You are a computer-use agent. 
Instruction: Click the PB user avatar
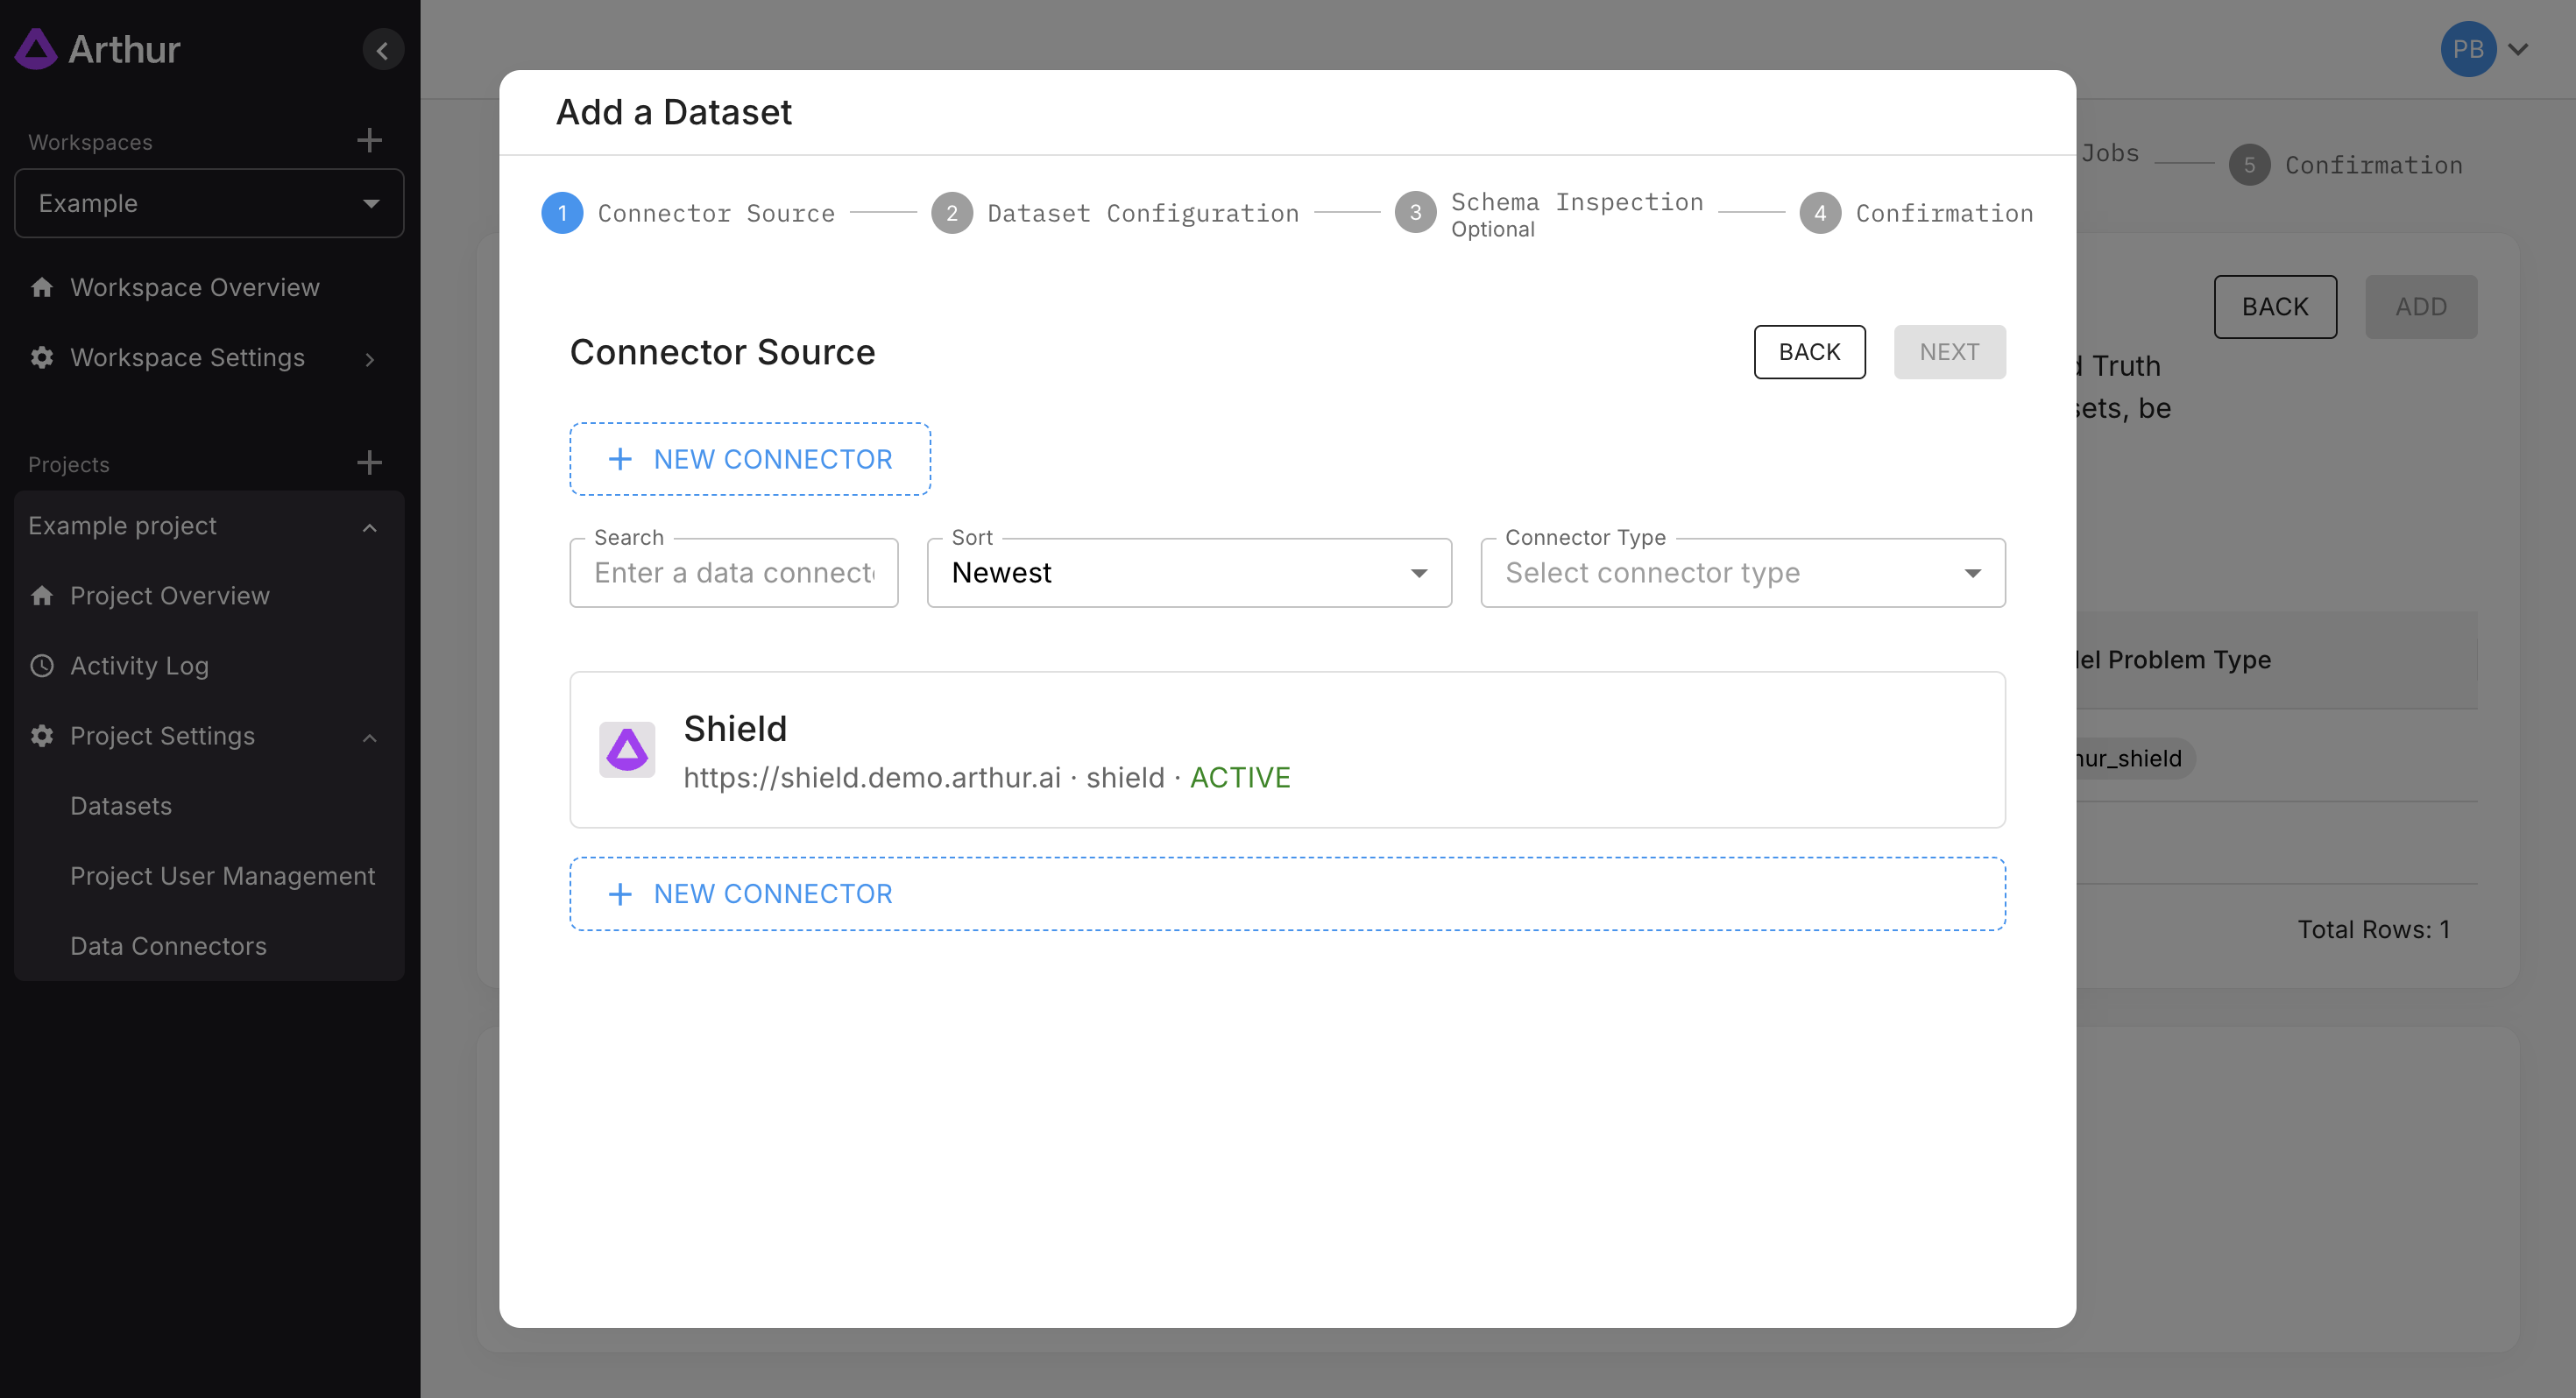pyautogui.click(x=2467, y=49)
